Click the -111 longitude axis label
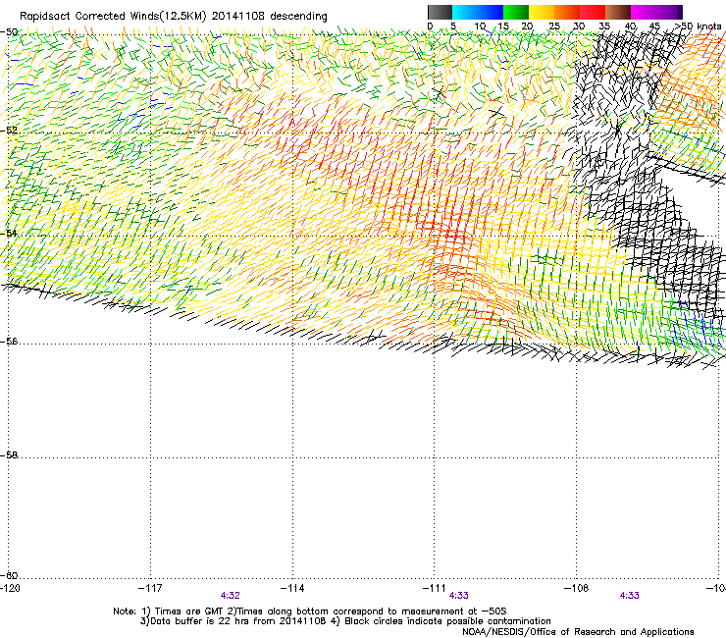Viewport: 726px width, 638px height. (x=435, y=588)
